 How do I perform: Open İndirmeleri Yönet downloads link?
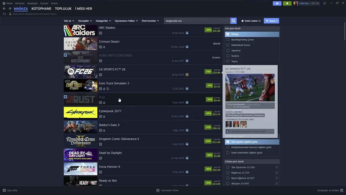coord(170,190)
